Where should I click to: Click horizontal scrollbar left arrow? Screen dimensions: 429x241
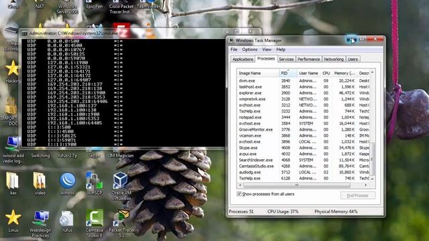coord(240,185)
